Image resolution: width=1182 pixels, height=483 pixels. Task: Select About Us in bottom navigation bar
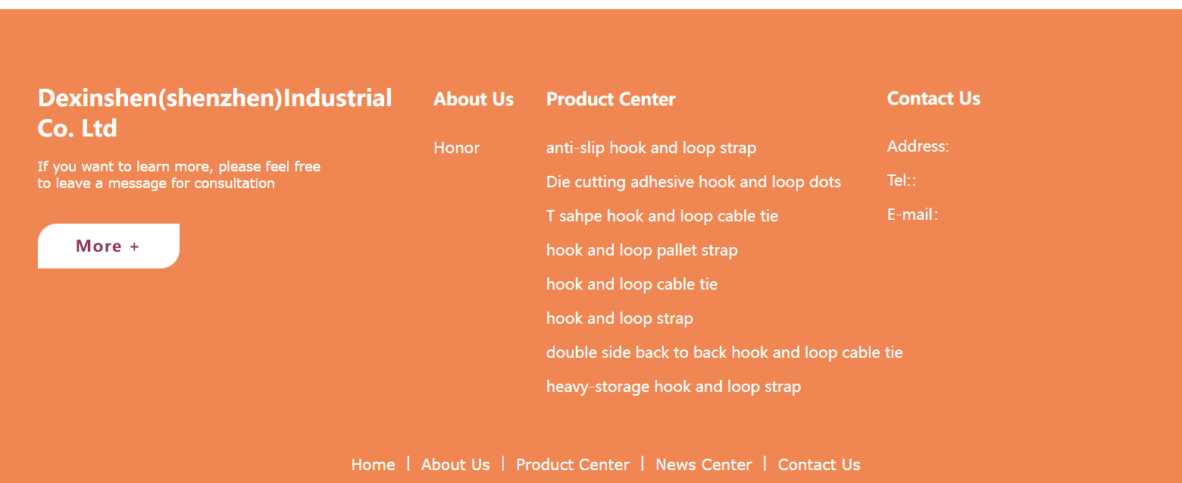[x=455, y=465]
